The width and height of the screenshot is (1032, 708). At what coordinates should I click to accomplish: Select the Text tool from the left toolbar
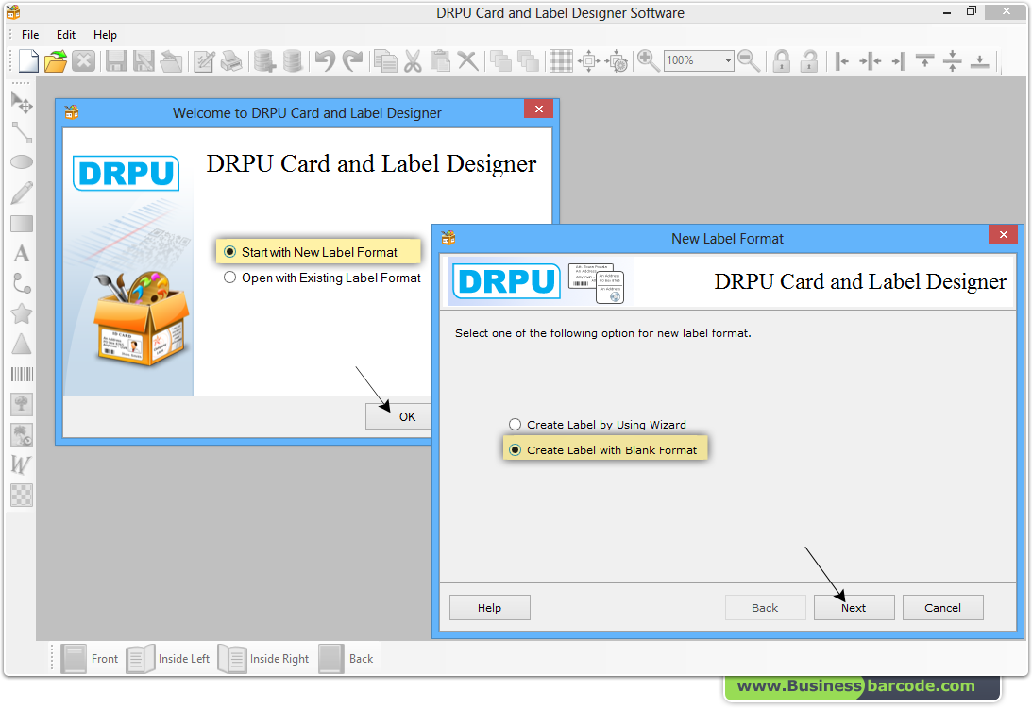[x=21, y=252]
